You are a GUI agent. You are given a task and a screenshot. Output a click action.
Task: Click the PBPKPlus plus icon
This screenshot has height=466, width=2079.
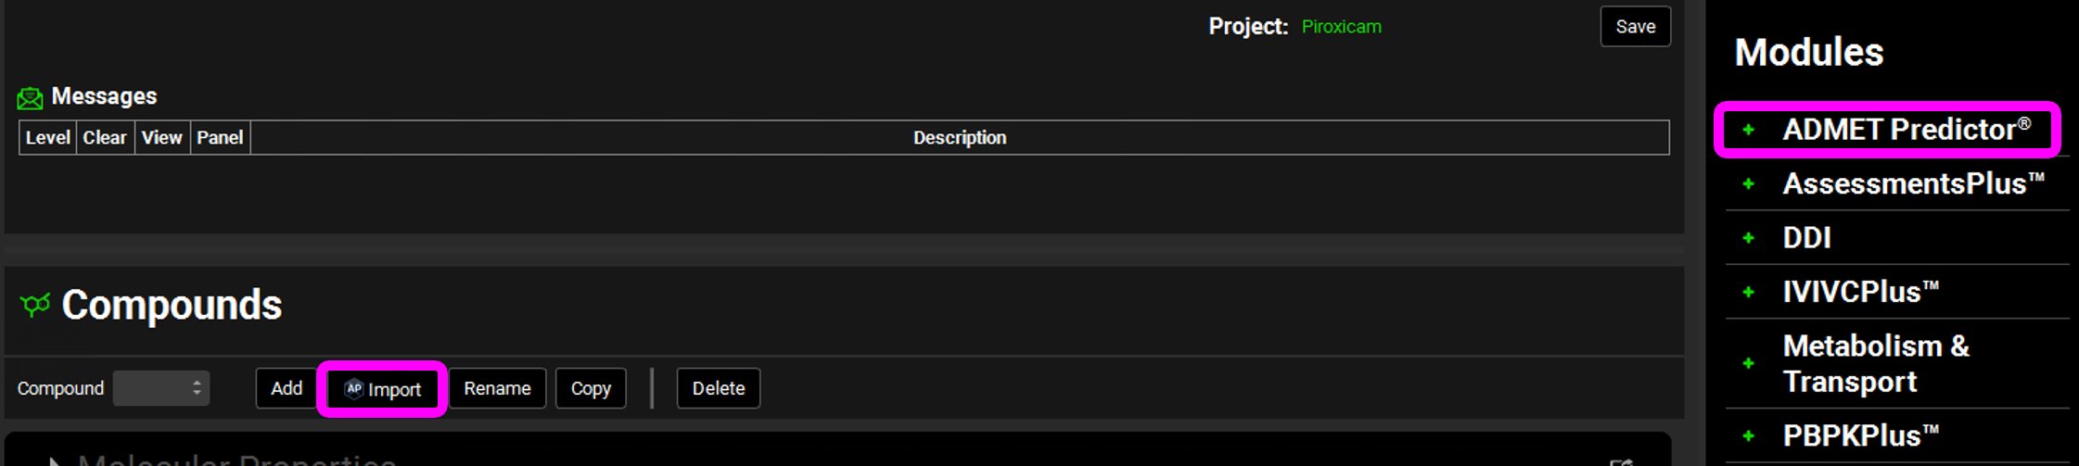tap(1748, 435)
